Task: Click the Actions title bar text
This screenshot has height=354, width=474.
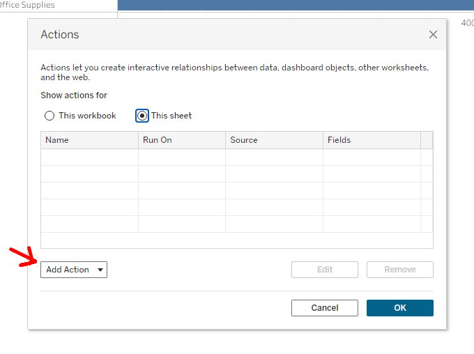Action: point(60,35)
